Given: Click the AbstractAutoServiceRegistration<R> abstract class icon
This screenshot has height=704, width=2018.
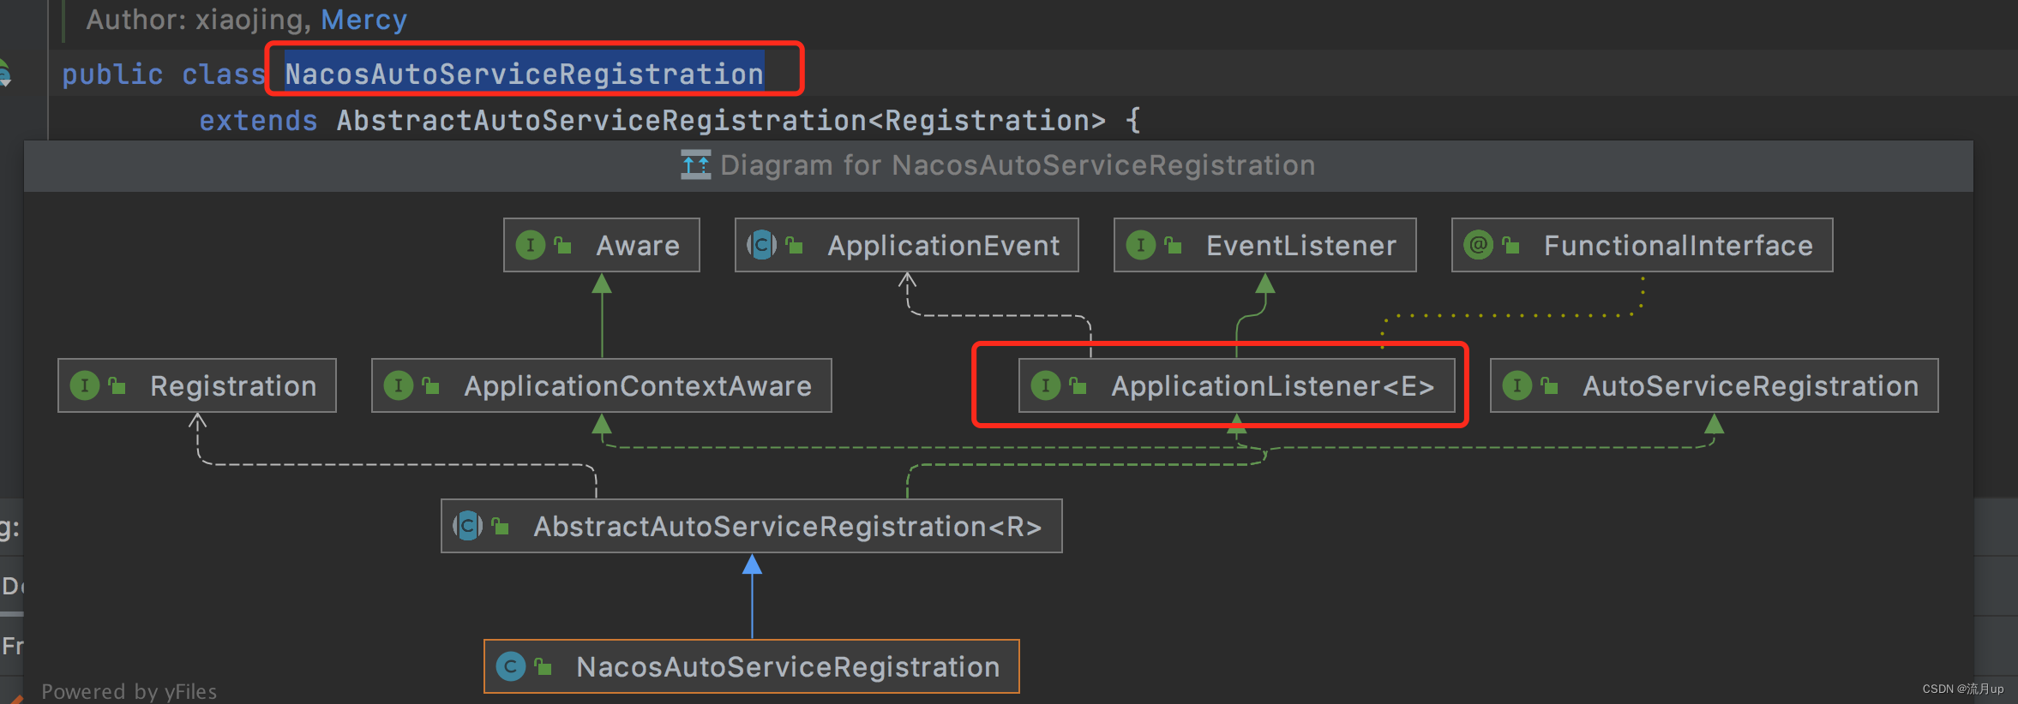Looking at the screenshot, I should click(467, 526).
